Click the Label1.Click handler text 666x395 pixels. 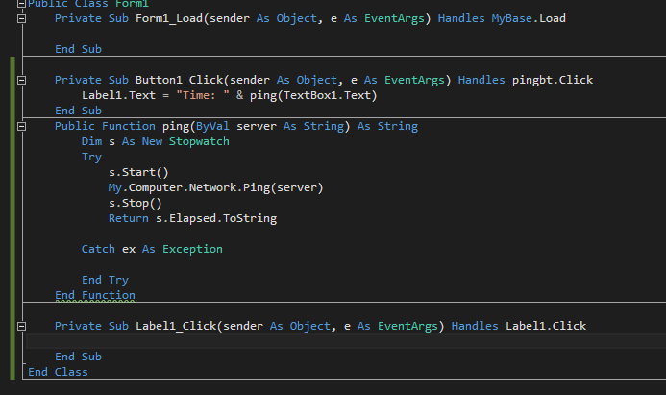(546, 326)
